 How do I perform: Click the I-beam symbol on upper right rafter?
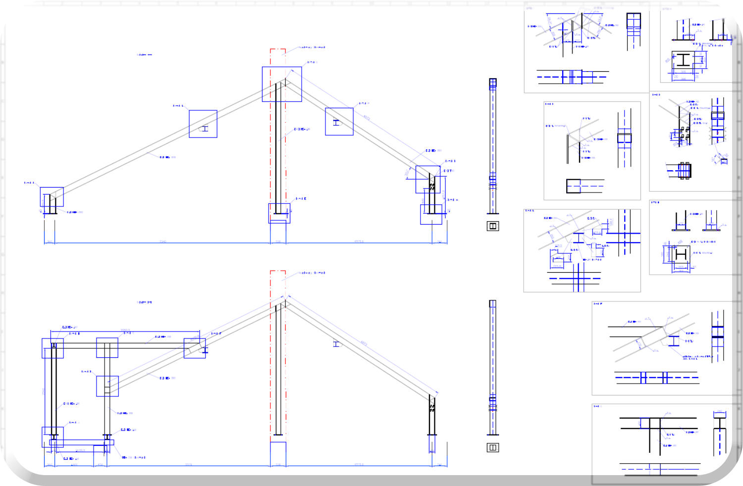pos(337,122)
